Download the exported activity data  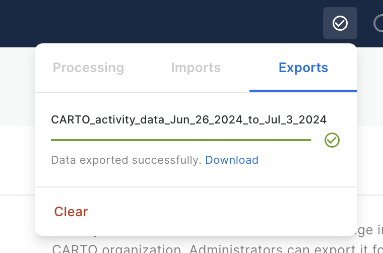click(x=232, y=160)
